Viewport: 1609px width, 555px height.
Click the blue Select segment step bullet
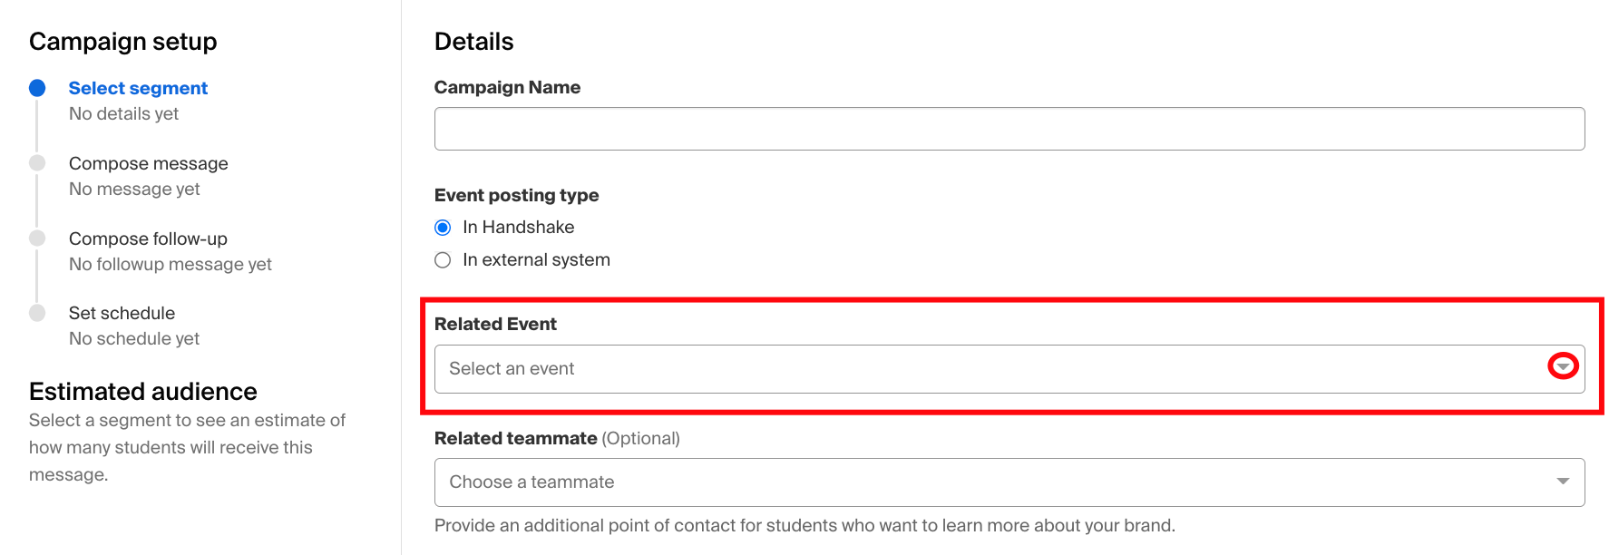37,88
